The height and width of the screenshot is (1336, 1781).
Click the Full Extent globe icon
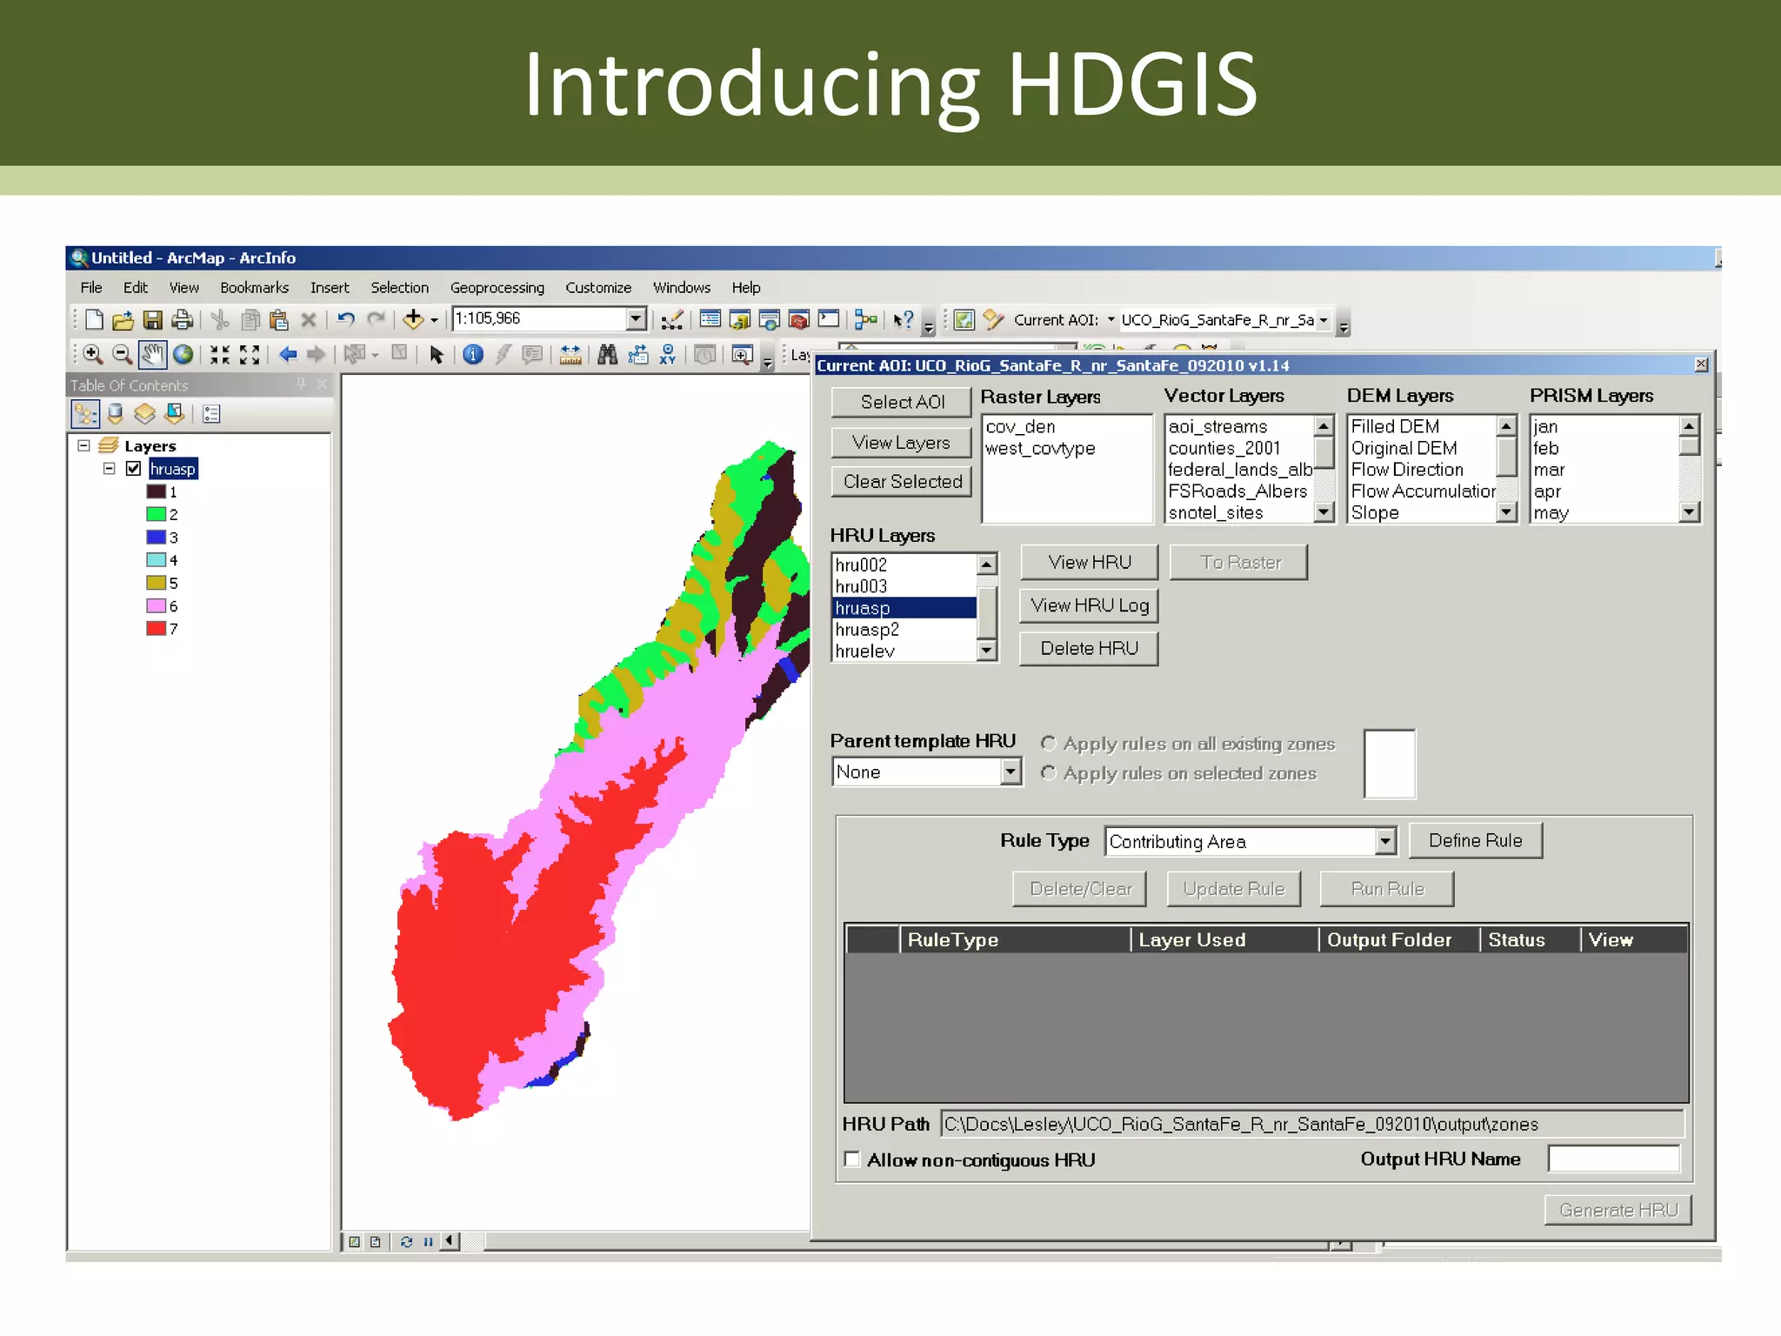(x=183, y=355)
